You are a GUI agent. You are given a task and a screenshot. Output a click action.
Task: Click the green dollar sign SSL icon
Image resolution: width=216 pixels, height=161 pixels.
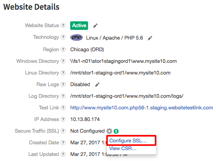[x=116, y=131]
